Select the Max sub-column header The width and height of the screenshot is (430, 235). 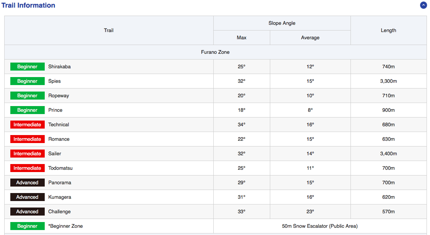[242, 38]
